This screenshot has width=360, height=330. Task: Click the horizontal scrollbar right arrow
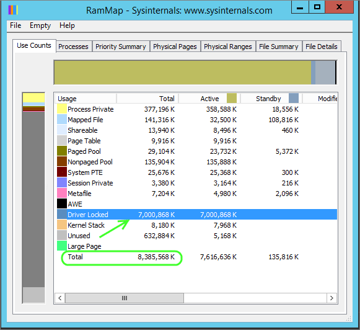tap(331, 298)
